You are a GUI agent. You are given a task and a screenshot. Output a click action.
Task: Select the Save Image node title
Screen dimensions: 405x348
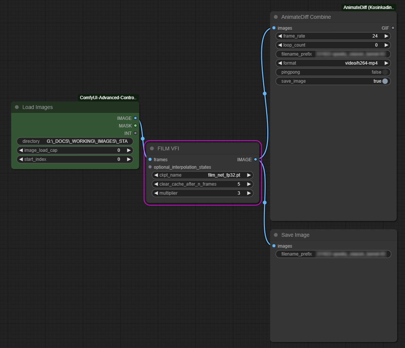[295, 235]
